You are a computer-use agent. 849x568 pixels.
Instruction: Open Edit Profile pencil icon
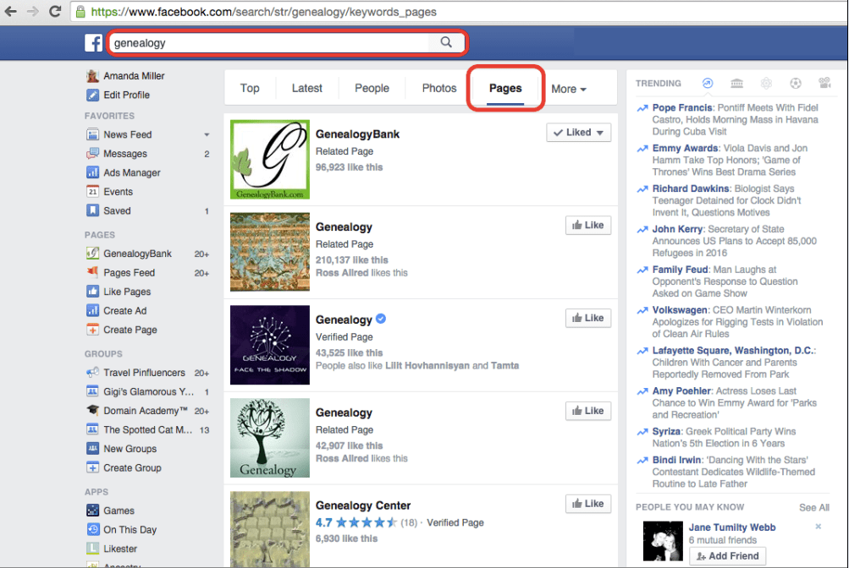pyautogui.click(x=92, y=96)
